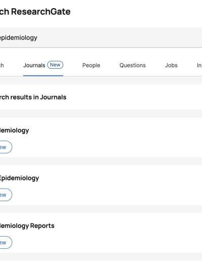Click the "Search ResearchGate" page title
The width and height of the screenshot is (202, 261).
tap(35, 12)
